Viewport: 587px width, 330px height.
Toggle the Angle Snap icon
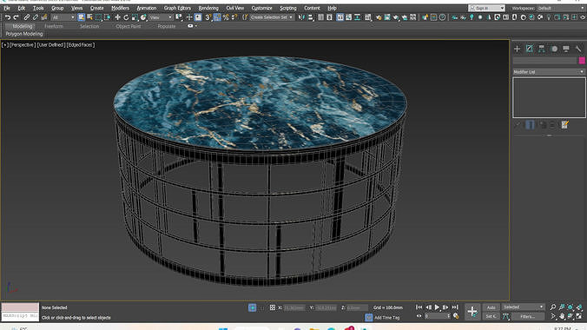217,17
